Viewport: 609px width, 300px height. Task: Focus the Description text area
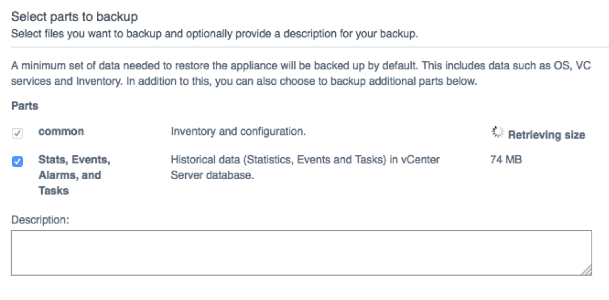pos(301,253)
